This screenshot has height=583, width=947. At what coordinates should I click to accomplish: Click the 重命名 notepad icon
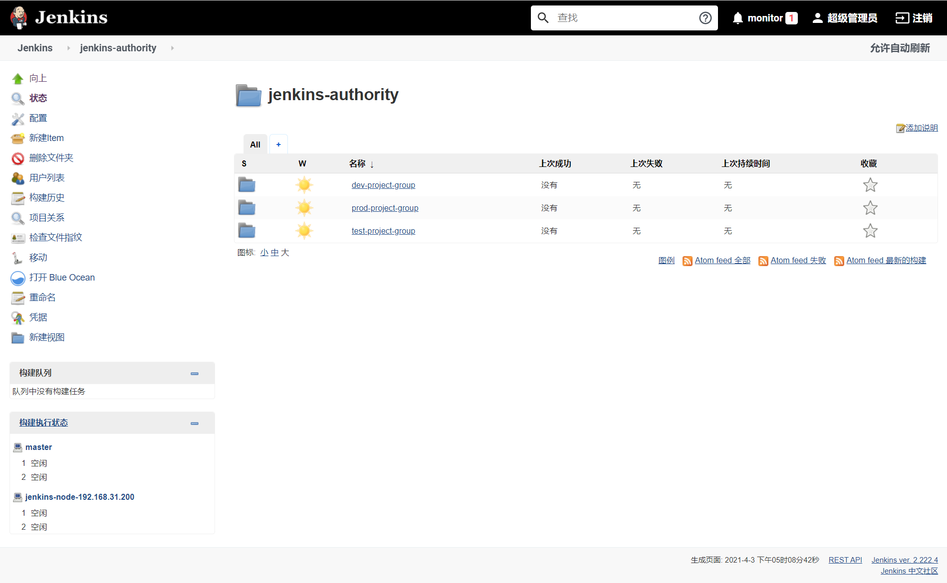pos(18,297)
